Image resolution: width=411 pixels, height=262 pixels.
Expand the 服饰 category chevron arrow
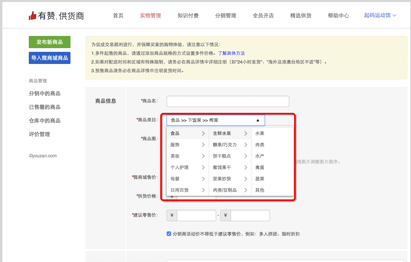point(203,145)
